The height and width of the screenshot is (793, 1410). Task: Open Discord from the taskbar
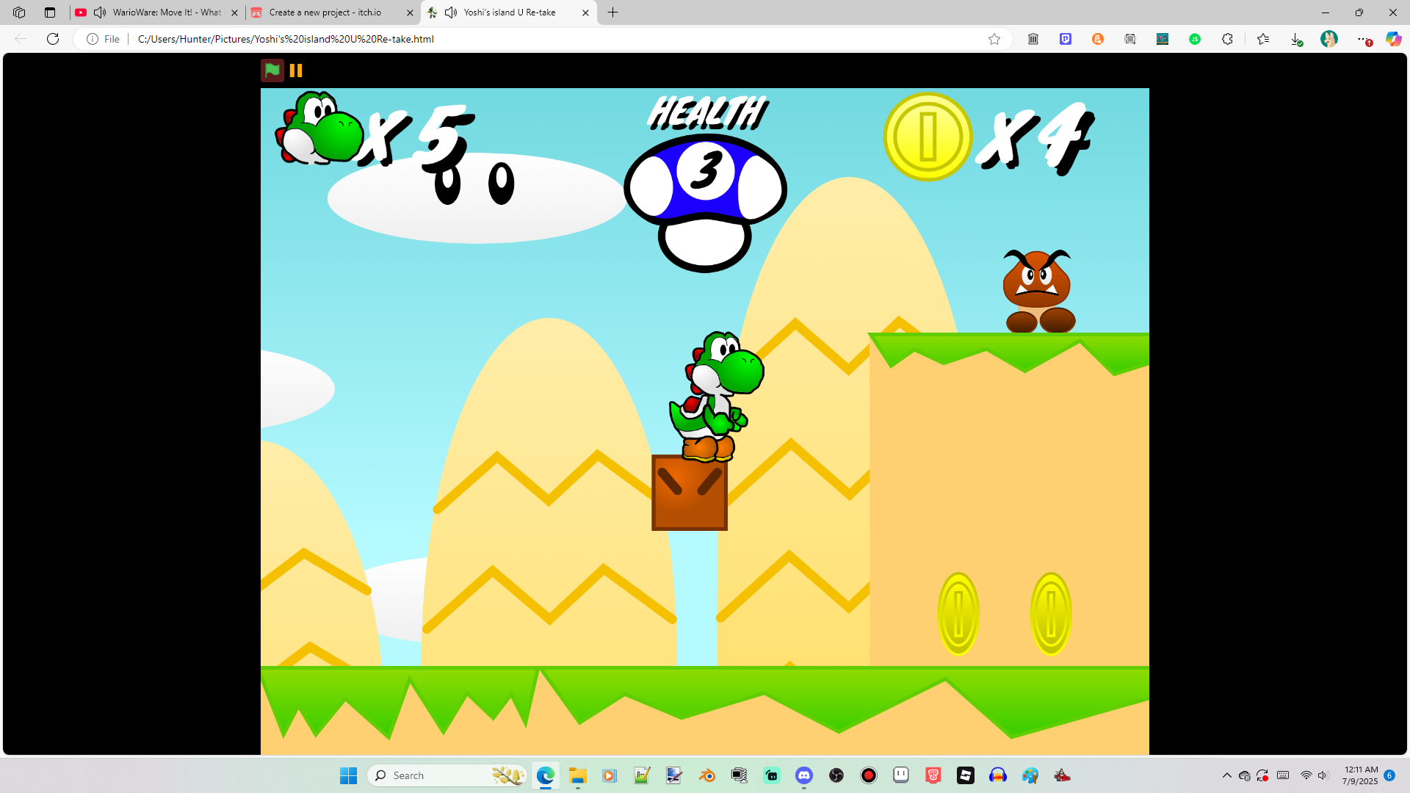[804, 775]
